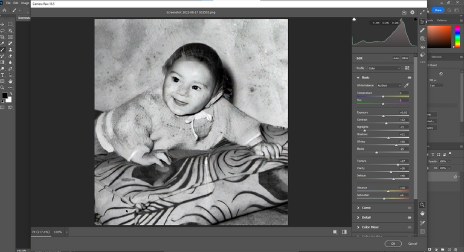The width and height of the screenshot is (464, 252).
Task: Toggle the highlight clipping warning triangle
Action: [415, 19]
